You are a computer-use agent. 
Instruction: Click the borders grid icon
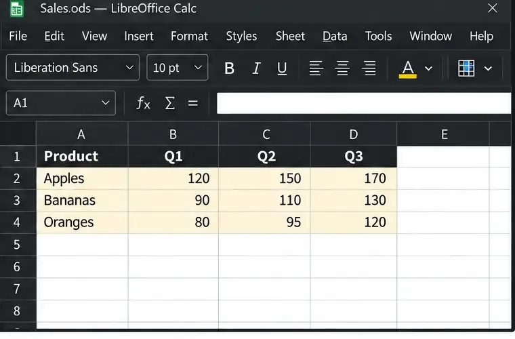(x=466, y=68)
